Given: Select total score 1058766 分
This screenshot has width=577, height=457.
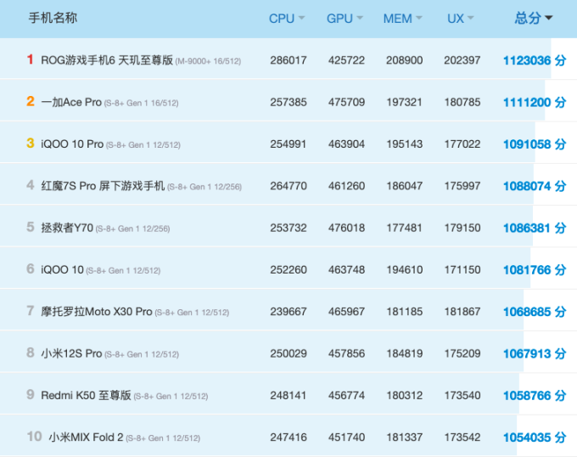Looking at the screenshot, I should click(x=535, y=396).
